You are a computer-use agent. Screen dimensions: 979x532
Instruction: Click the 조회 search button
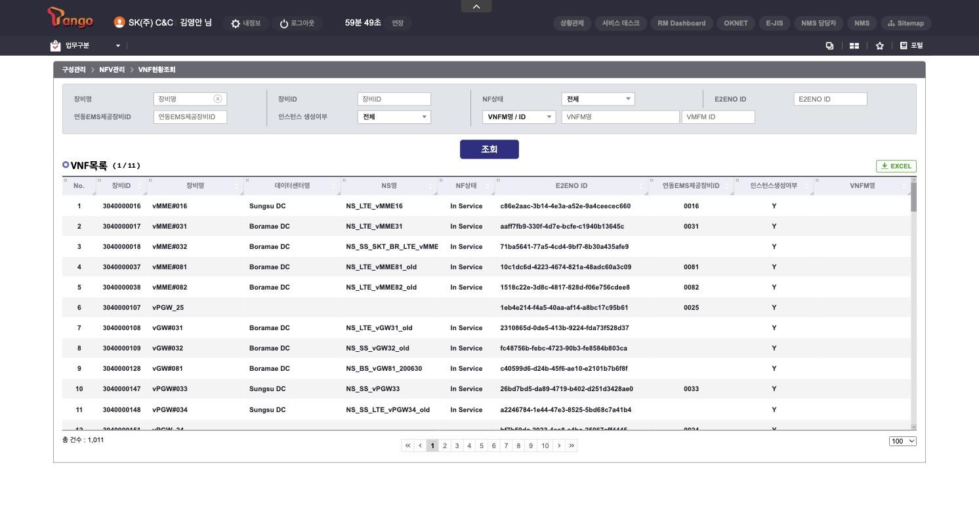[490, 149]
